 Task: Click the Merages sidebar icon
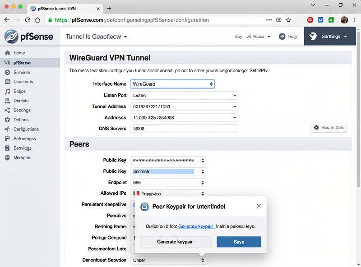(7, 158)
